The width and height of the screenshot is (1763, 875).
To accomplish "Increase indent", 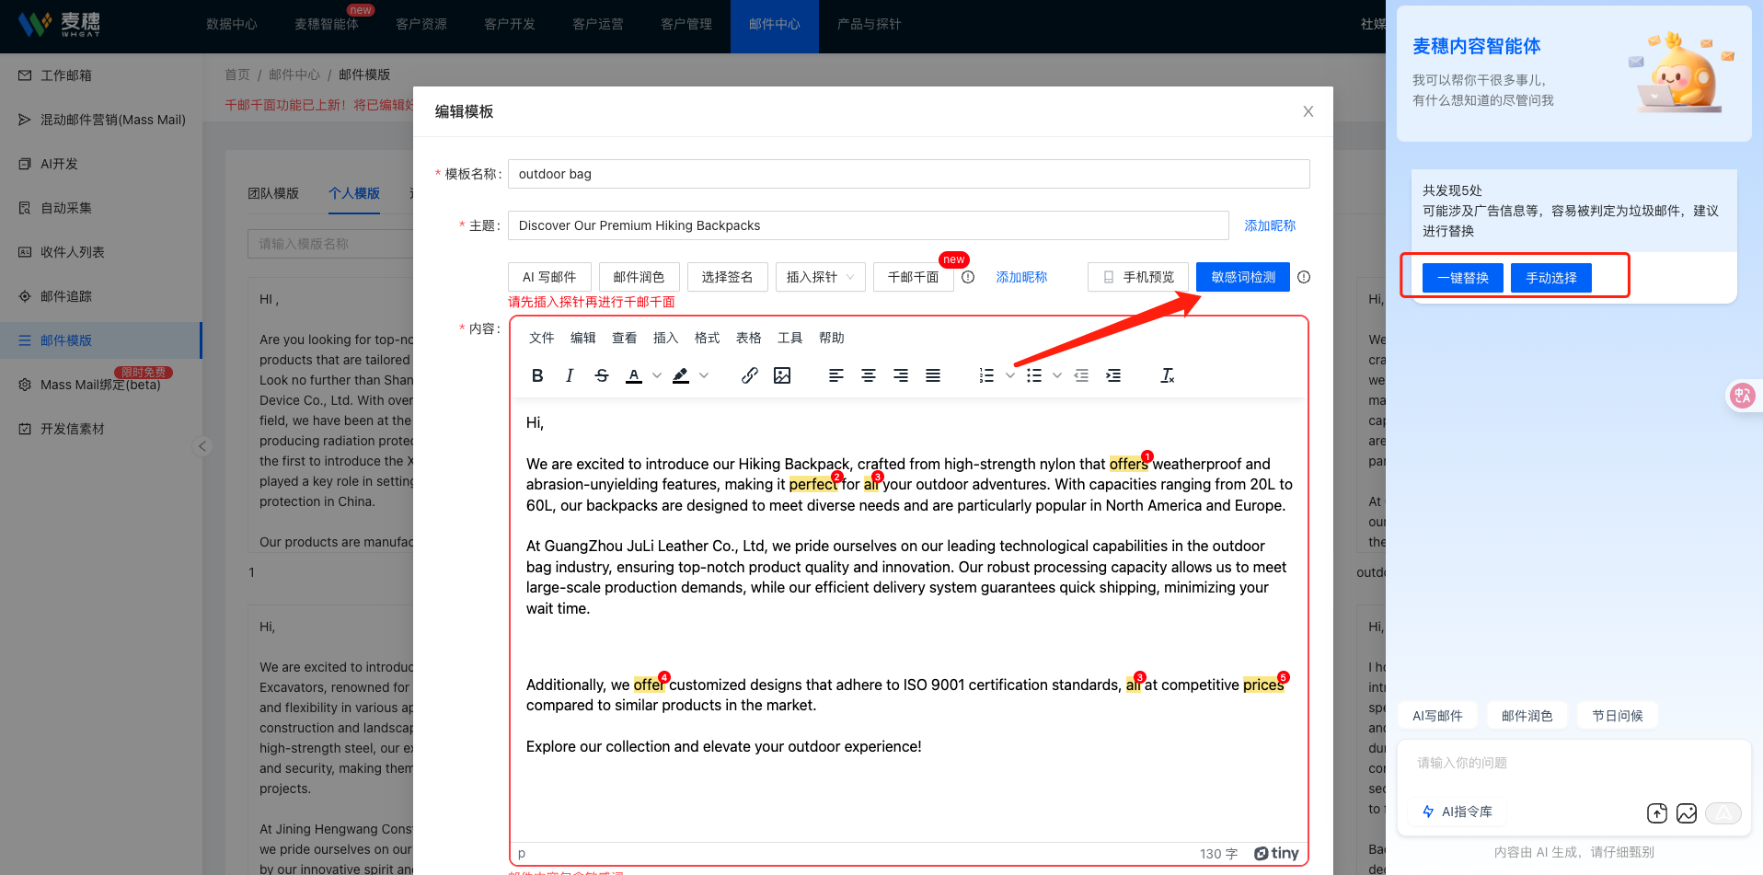I will tap(1113, 375).
